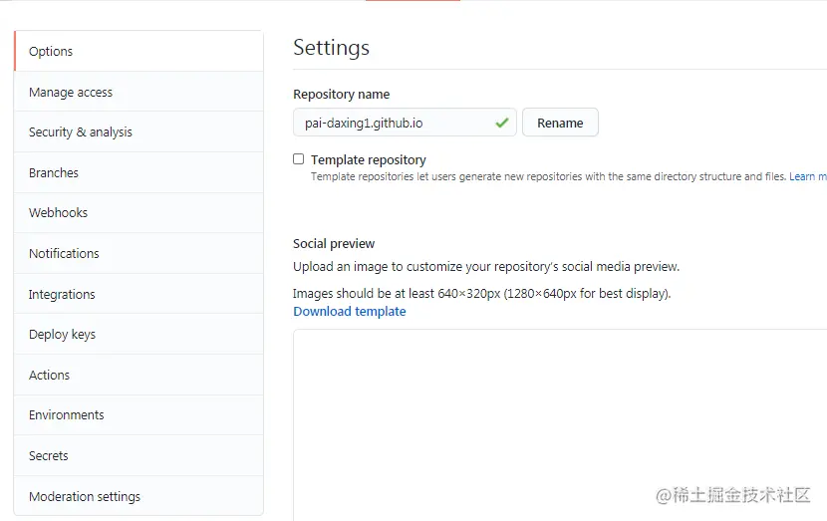Screen dimensions: 827x521
Task: Follow the Learn more link
Action: pyautogui.click(x=808, y=177)
